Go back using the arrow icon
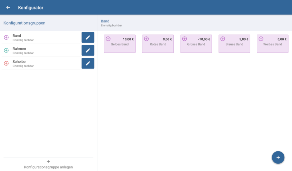The image size is (292, 171). (x=8, y=8)
